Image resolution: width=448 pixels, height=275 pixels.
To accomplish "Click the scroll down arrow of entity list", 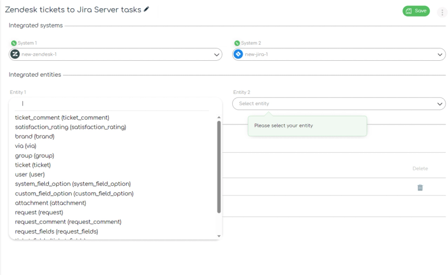I will click(x=219, y=236).
